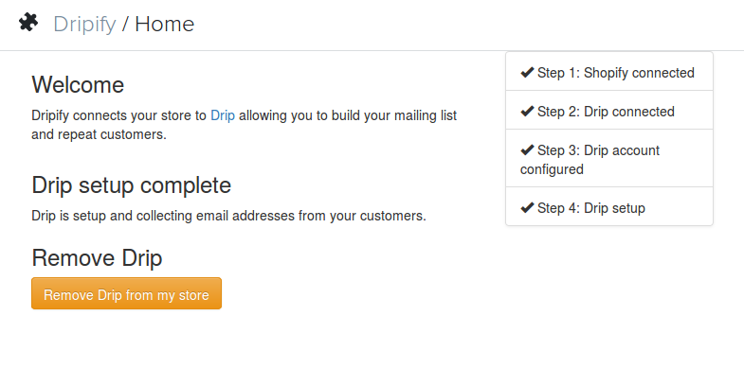This screenshot has height=386, width=744.
Task: Click the Step 4 checkmark icon
Action: pyautogui.click(x=527, y=208)
